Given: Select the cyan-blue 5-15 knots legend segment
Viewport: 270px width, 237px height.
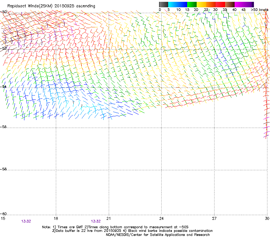Looking at the screenshot, I should (178, 4).
